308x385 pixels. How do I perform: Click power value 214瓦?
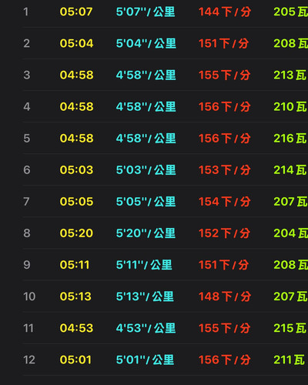[x=290, y=170]
